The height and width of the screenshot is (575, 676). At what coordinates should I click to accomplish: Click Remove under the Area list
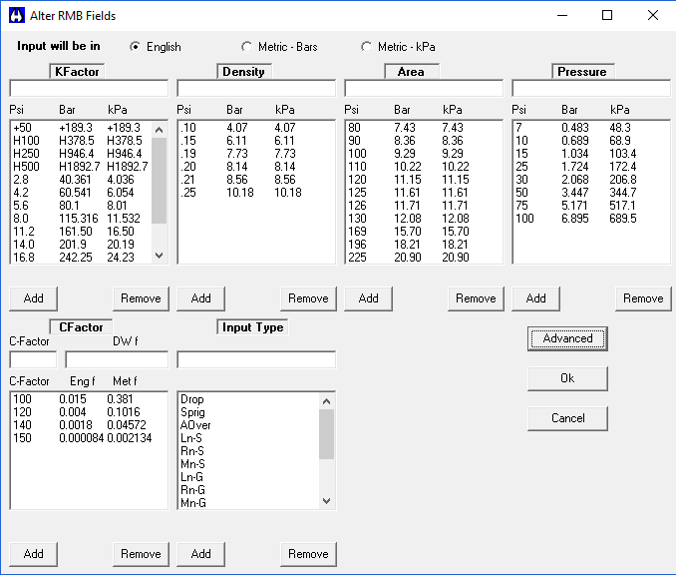[x=476, y=298]
